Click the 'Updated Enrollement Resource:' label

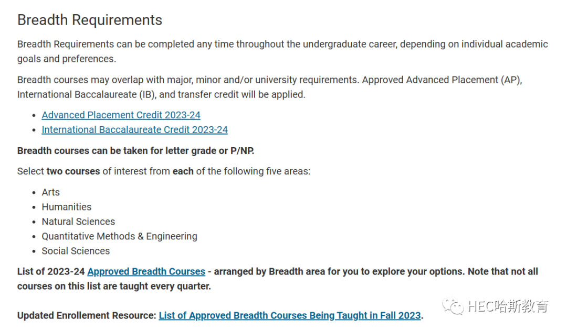pyautogui.click(x=87, y=315)
